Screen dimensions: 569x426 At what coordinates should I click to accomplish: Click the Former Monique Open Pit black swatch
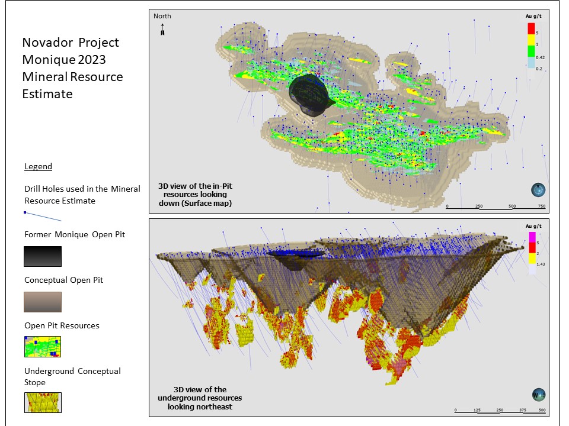(x=43, y=256)
